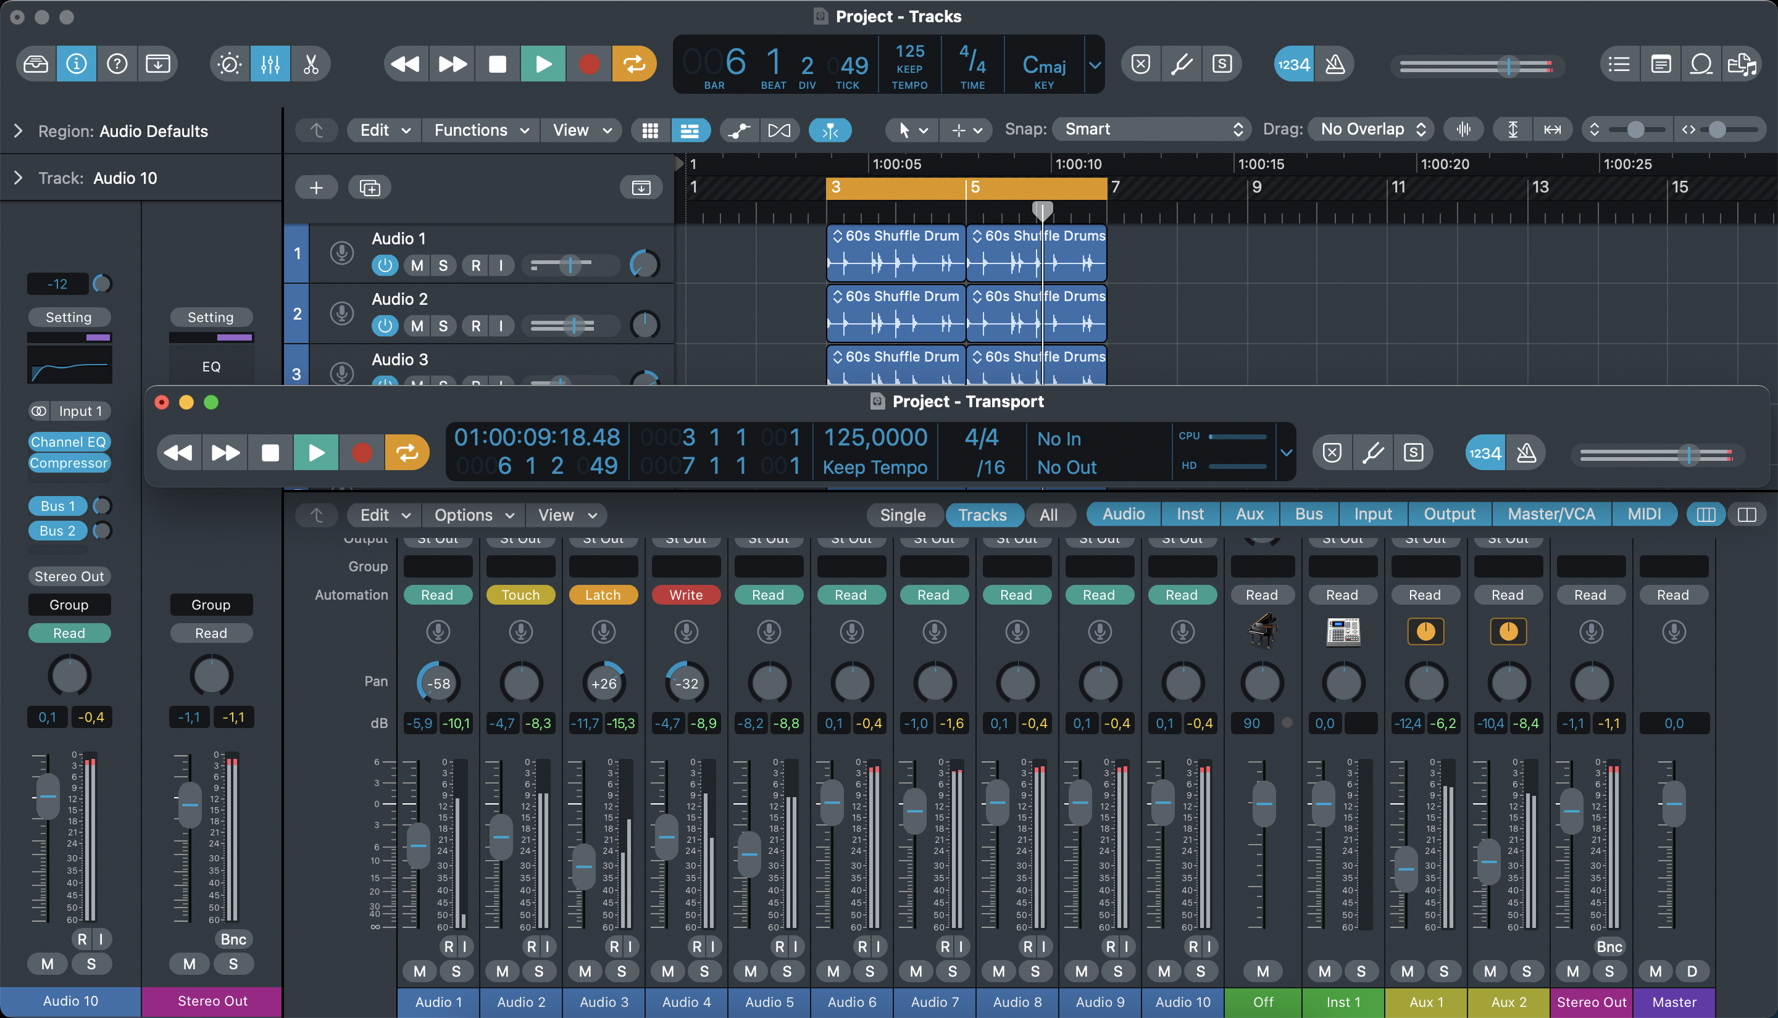This screenshot has height=1018, width=1778.
Task: Open Tuner icon in Tracks toolbar
Action: 1182,64
